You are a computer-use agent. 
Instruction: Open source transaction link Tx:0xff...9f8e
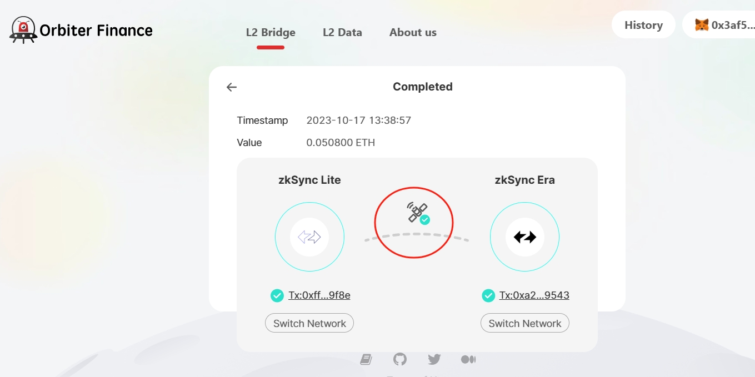(x=319, y=295)
